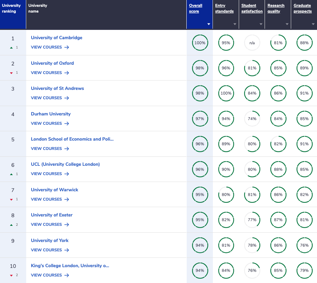Click the Research quality sort arrow
The image size is (317, 283).
point(287,24)
